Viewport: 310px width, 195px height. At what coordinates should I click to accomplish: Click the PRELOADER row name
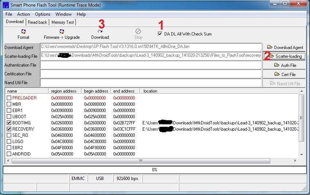(24, 98)
